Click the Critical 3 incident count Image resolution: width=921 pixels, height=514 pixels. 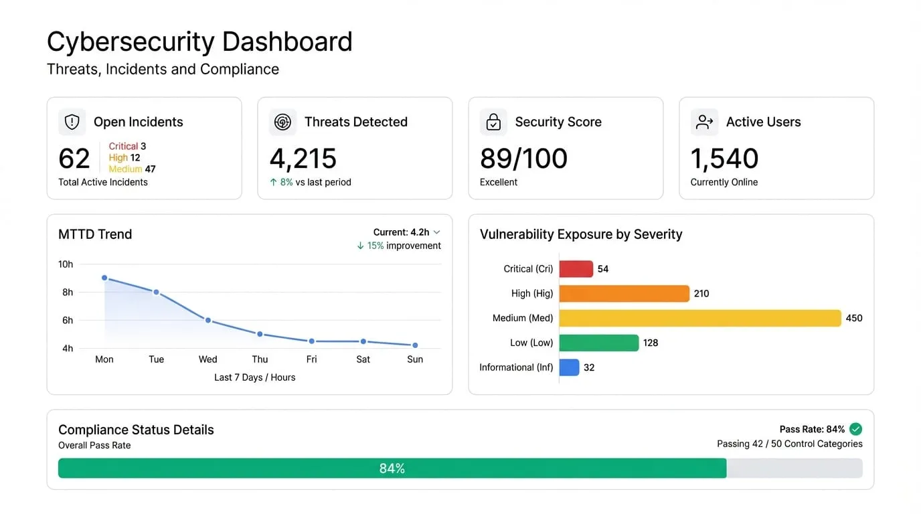[127, 146]
